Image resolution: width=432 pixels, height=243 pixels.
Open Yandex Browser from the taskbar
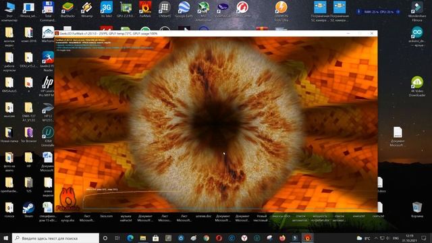click(244, 238)
